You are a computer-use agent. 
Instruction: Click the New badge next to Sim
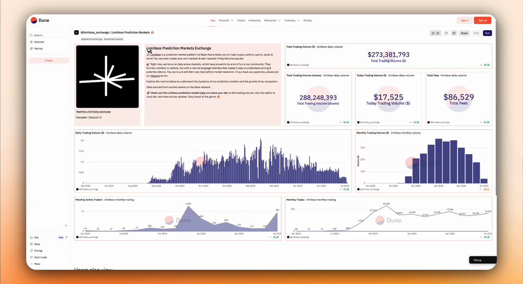61,238
